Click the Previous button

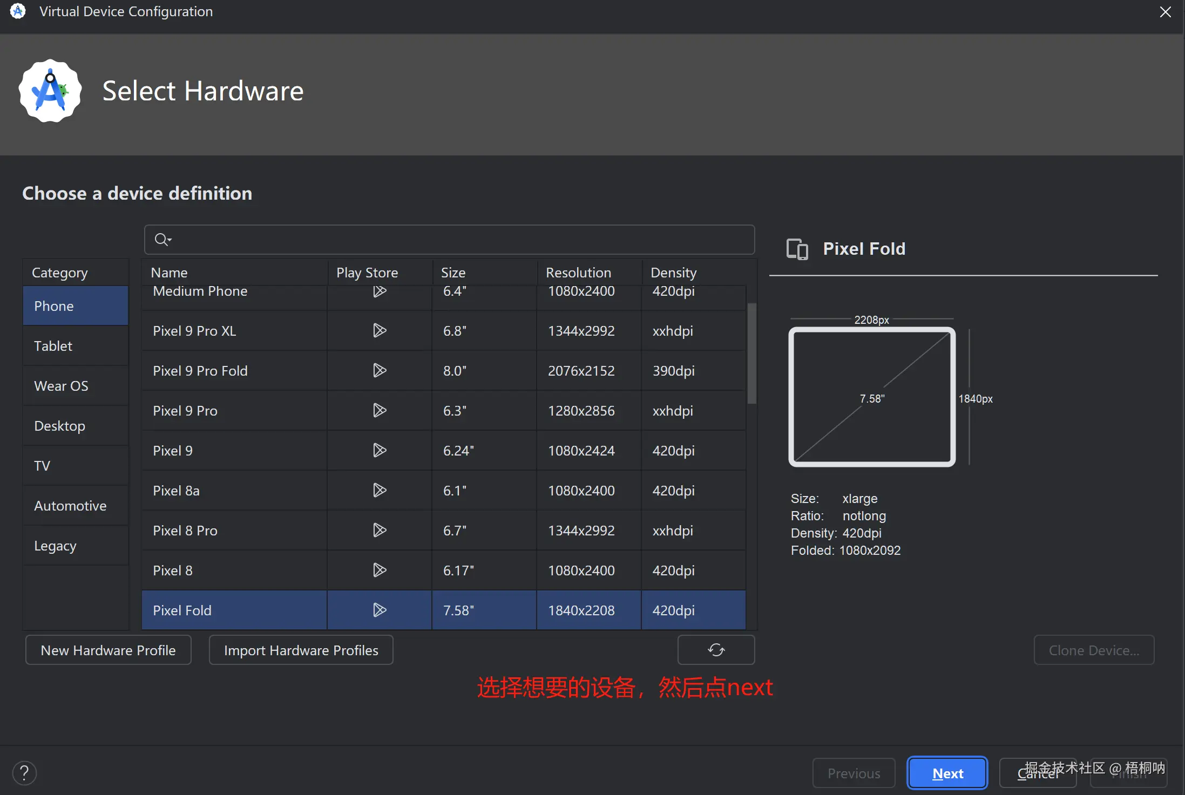click(x=854, y=773)
